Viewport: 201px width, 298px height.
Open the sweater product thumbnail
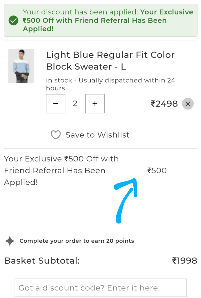(x=21, y=66)
